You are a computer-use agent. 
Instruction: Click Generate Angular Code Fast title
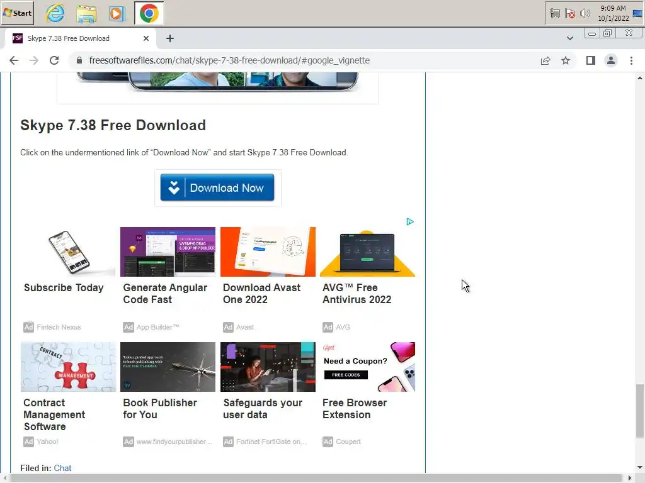(x=165, y=294)
